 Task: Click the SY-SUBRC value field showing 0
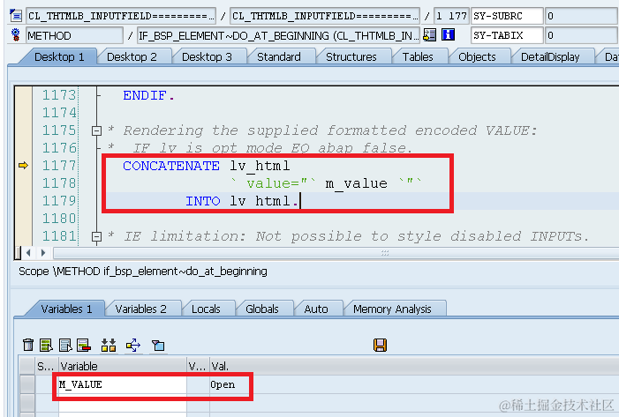pyautogui.click(x=582, y=16)
